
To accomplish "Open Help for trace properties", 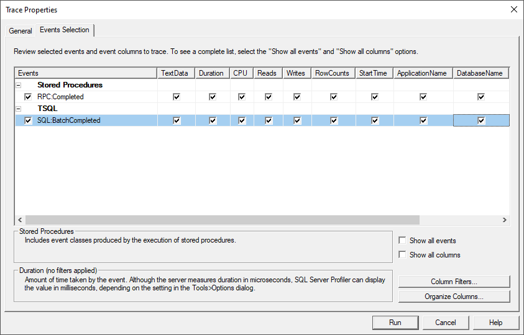I will (495, 323).
